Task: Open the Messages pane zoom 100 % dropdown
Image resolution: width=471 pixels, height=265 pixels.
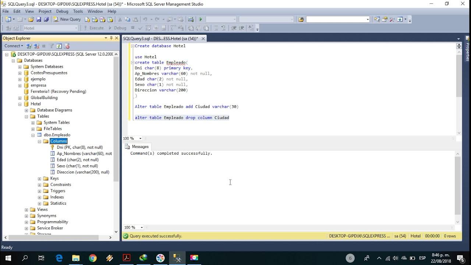Action: pyautogui.click(x=142, y=227)
